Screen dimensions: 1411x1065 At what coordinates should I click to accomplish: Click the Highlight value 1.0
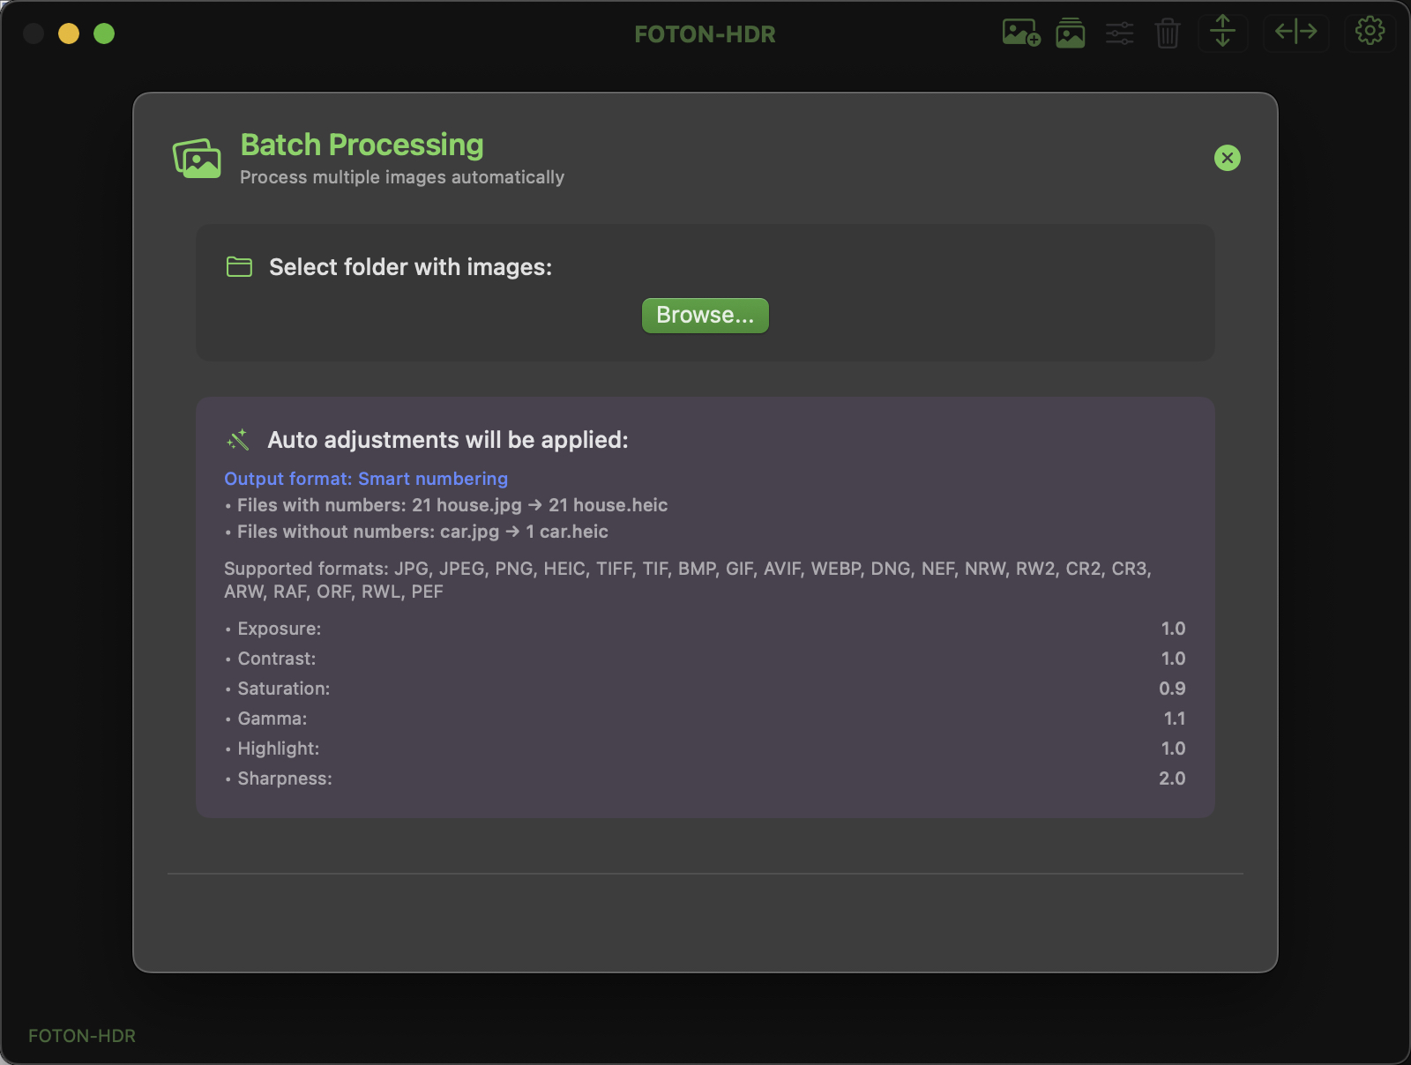coord(1173,748)
